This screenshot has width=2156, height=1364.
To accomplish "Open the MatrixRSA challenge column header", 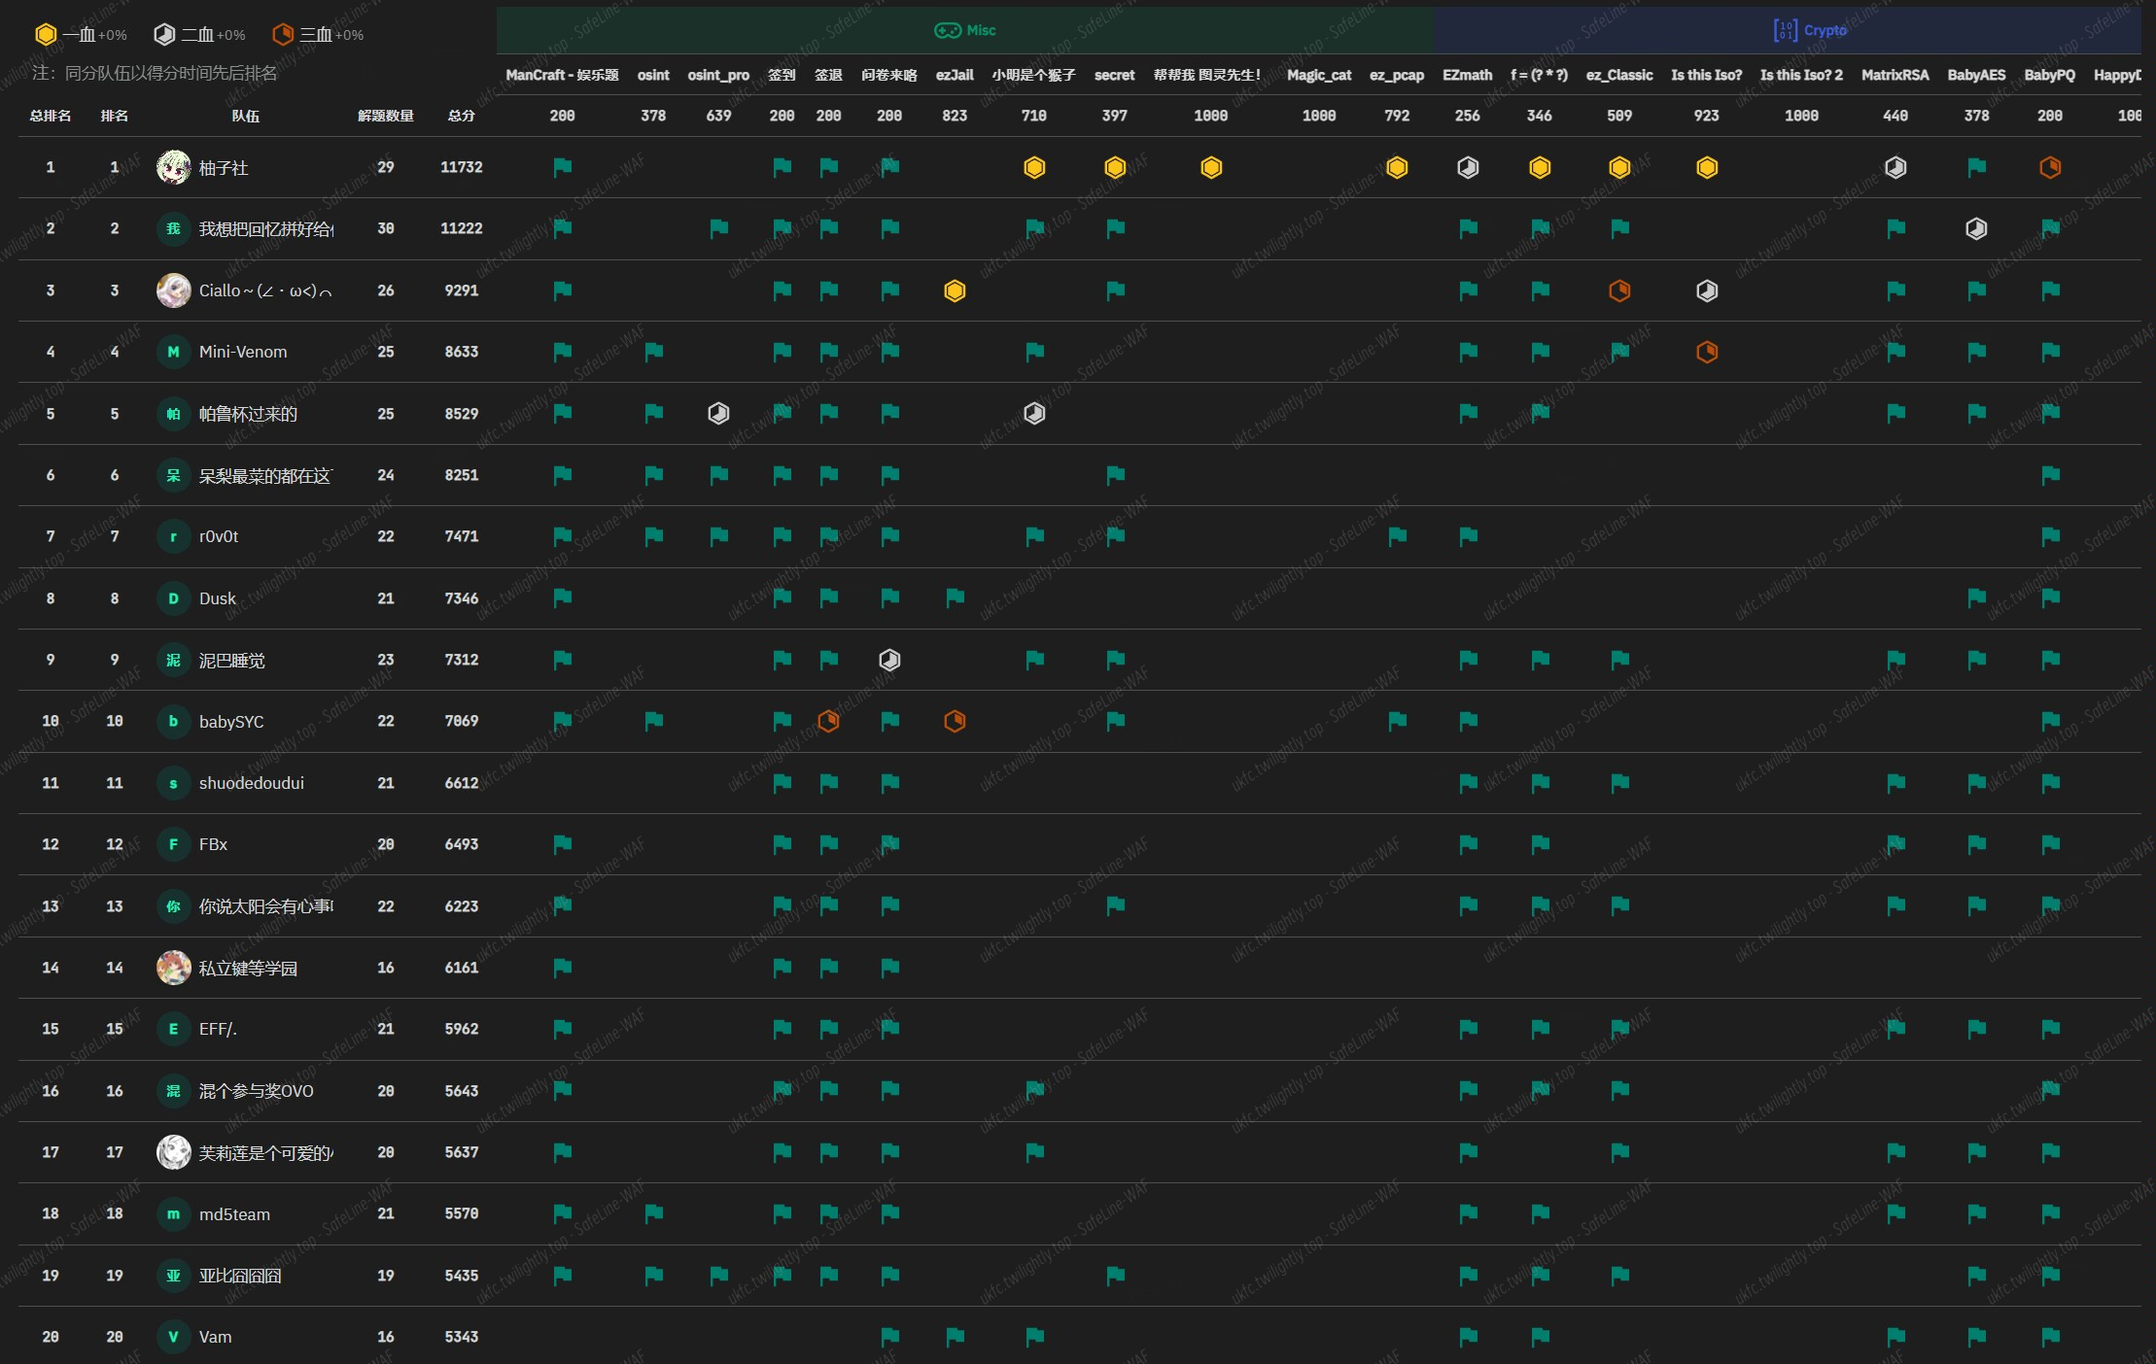I will [1895, 75].
